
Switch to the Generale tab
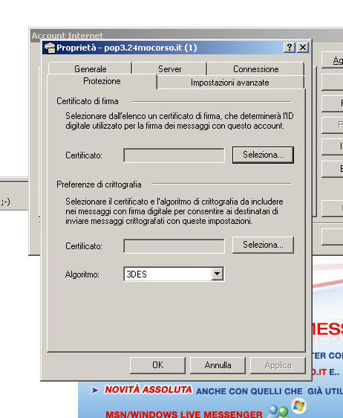(x=91, y=68)
